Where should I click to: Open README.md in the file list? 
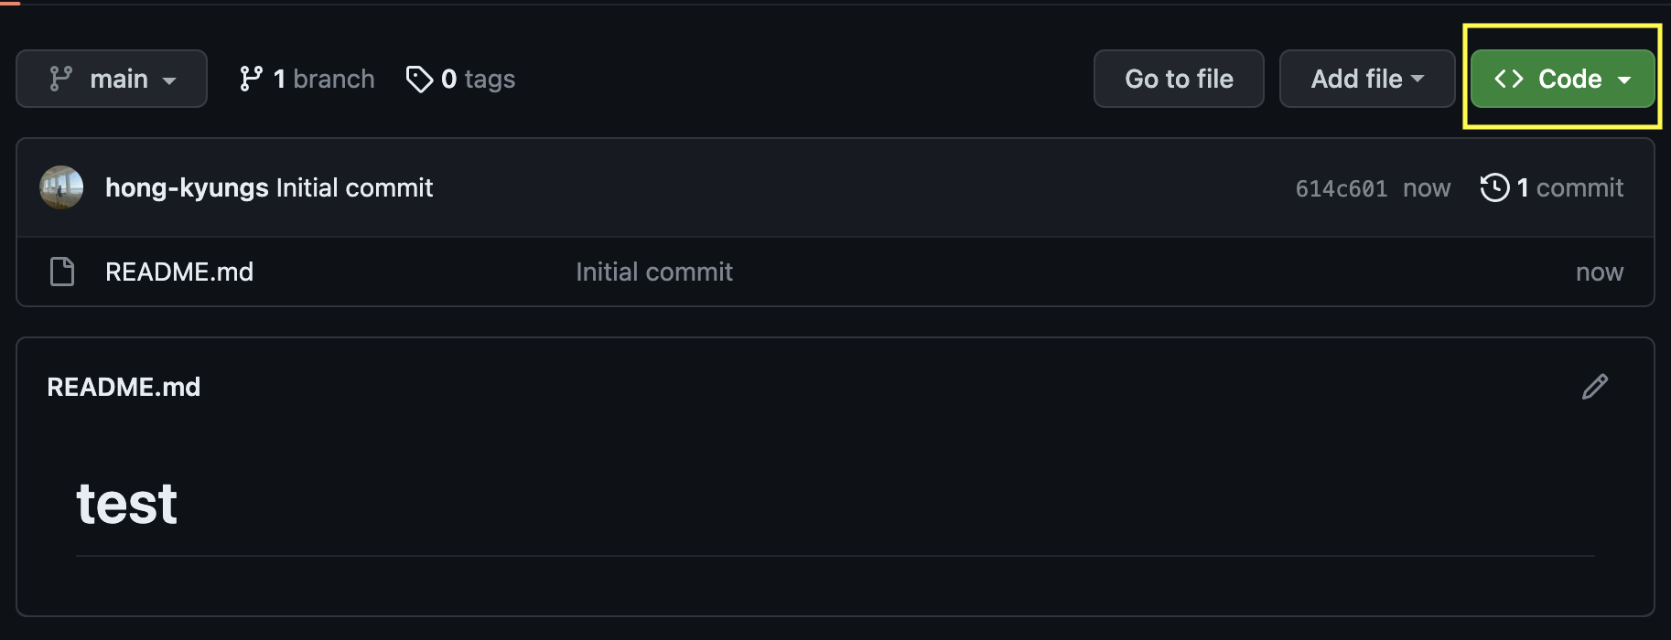point(179,272)
